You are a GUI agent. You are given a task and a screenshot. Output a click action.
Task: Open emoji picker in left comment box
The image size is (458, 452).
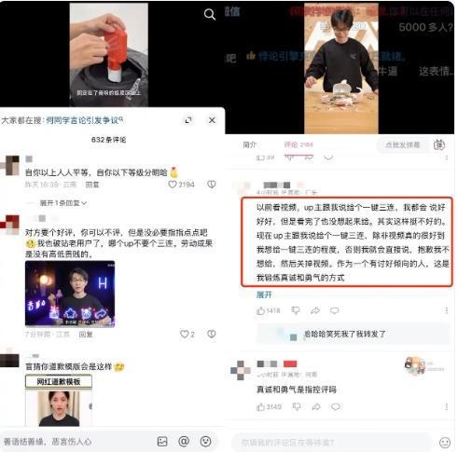click(x=205, y=442)
